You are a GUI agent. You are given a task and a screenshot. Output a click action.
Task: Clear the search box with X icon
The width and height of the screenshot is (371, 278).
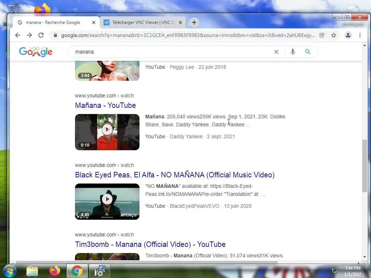[276, 52]
